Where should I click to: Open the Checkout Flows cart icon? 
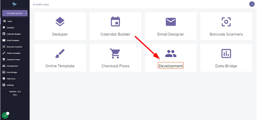pyautogui.click(x=115, y=53)
